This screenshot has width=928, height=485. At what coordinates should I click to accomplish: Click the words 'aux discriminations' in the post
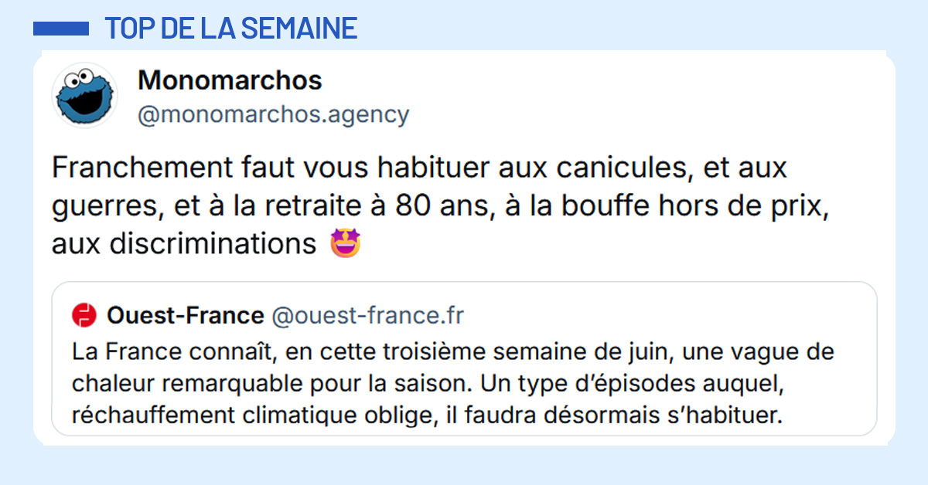[184, 244]
